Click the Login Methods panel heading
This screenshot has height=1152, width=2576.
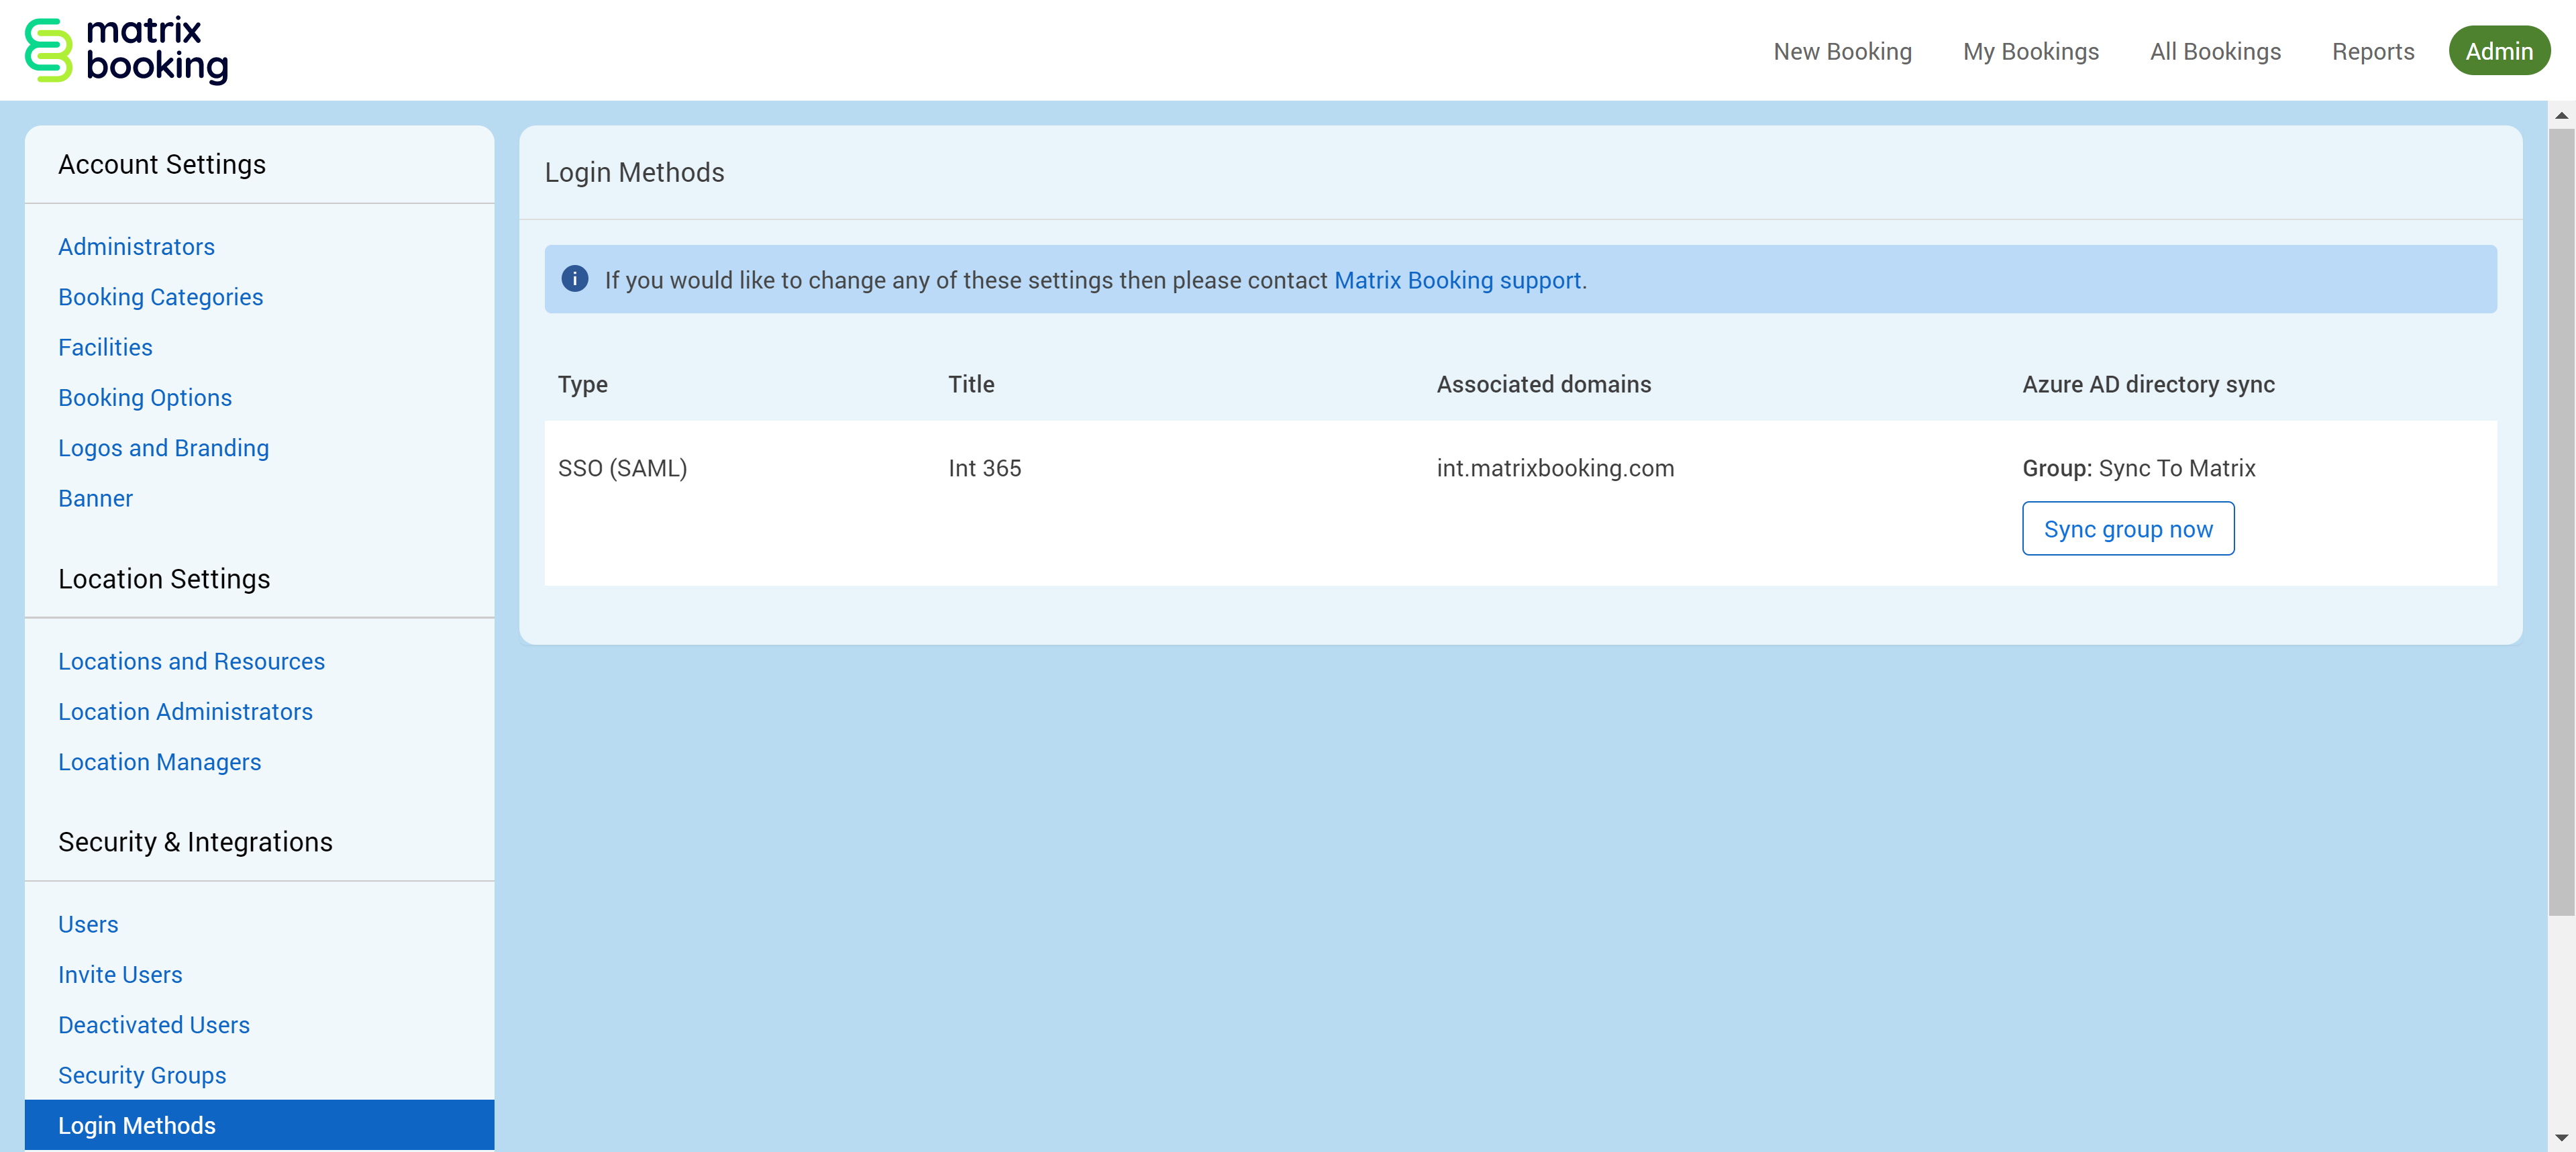[x=634, y=172]
